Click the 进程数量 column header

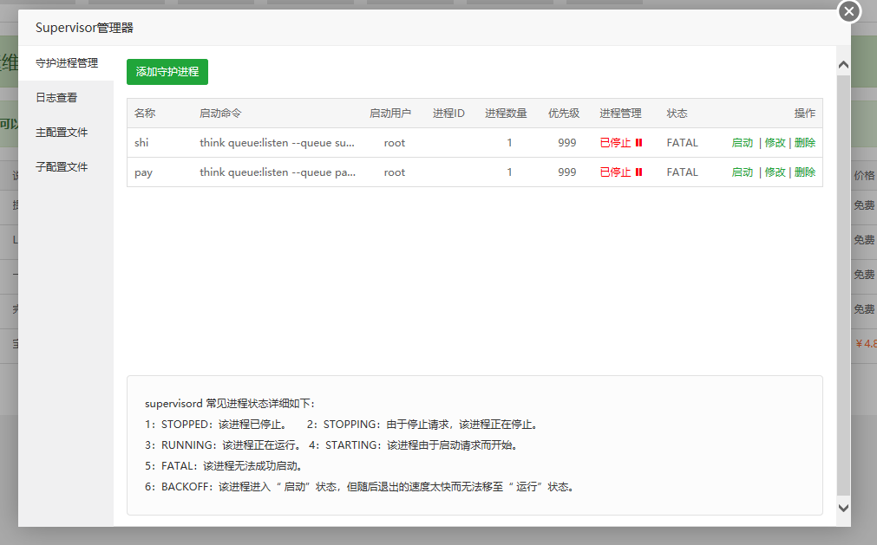point(506,114)
